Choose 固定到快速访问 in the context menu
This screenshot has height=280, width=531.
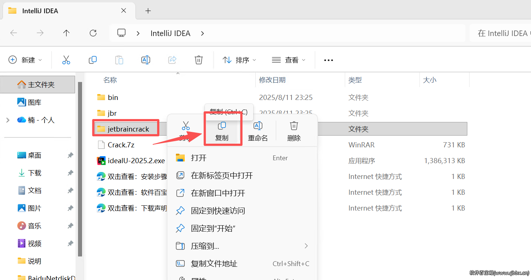click(242, 211)
